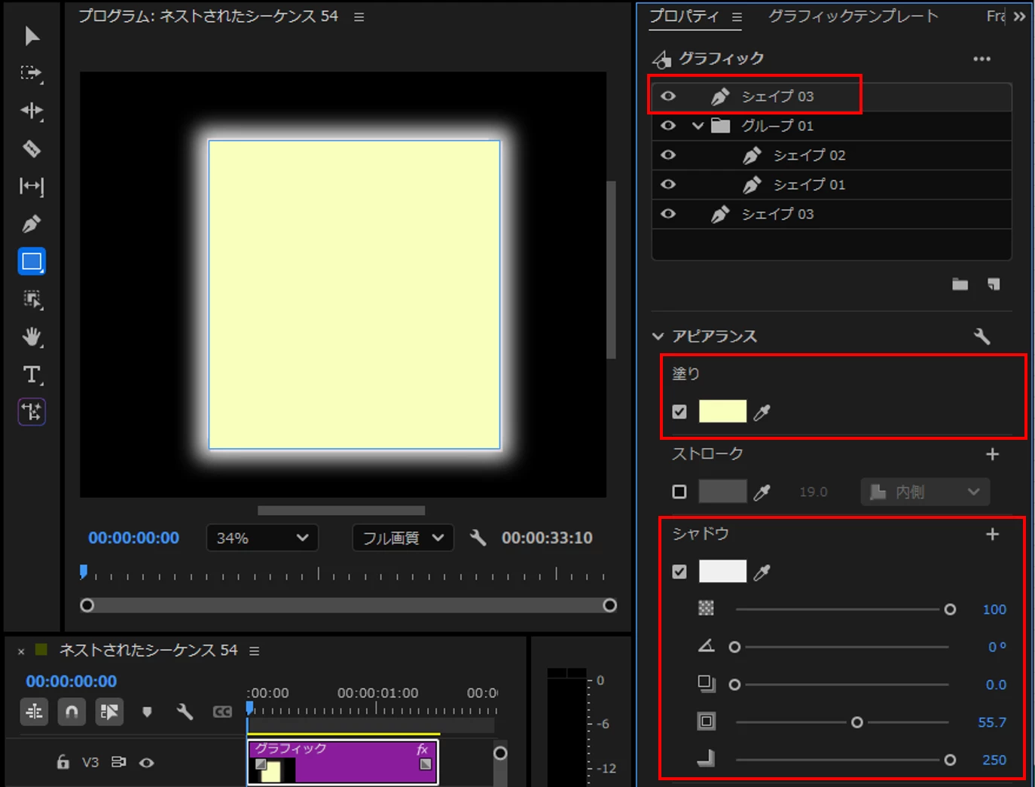This screenshot has width=1035, height=787.
Task: Close the ネストされたシーケンス 54 timeline tab
Action: point(21,651)
